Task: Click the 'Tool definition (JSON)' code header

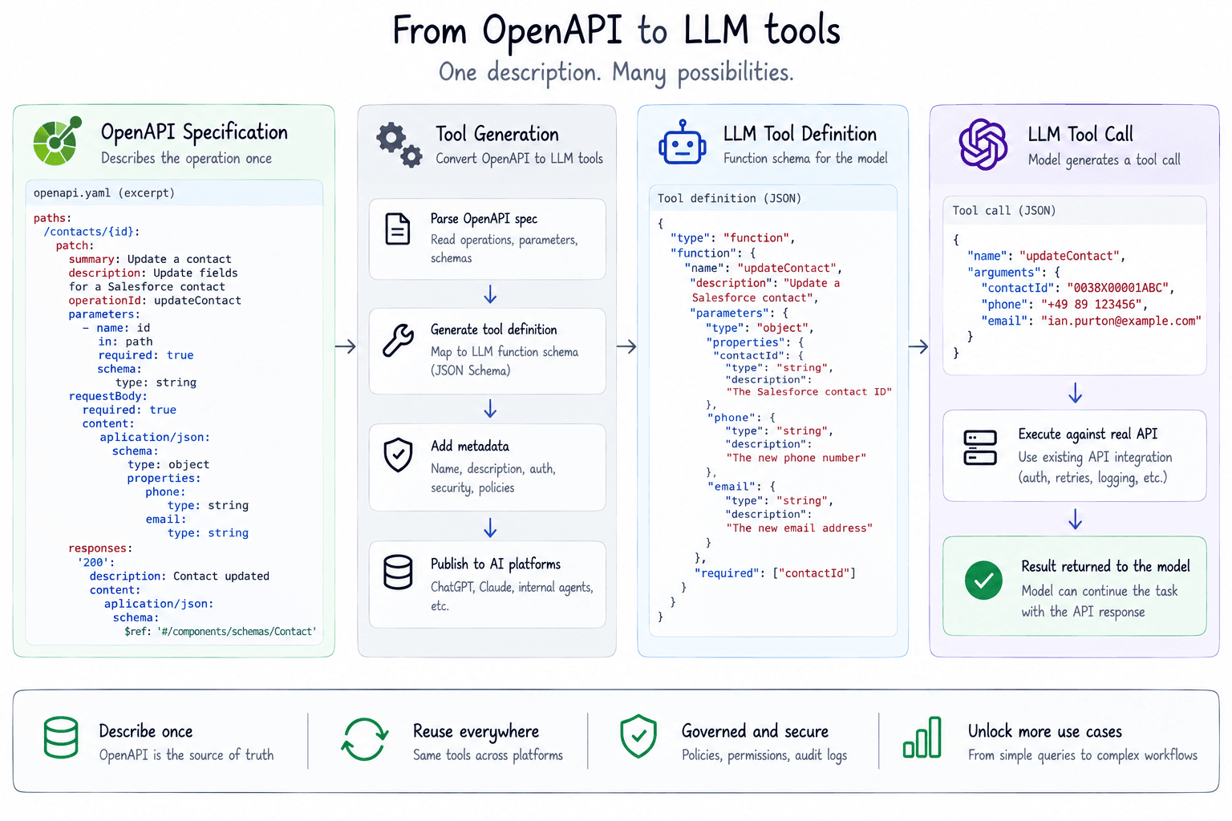Action: pyautogui.click(x=729, y=199)
